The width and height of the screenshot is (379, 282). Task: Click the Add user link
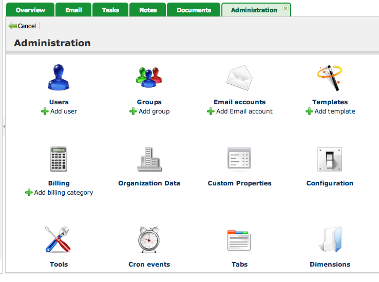63,111
